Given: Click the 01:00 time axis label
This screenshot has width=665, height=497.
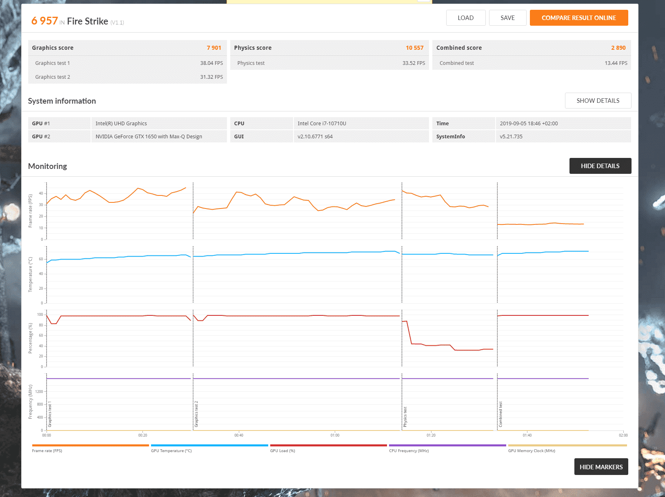Looking at the screenshot, I should (335, 435).
